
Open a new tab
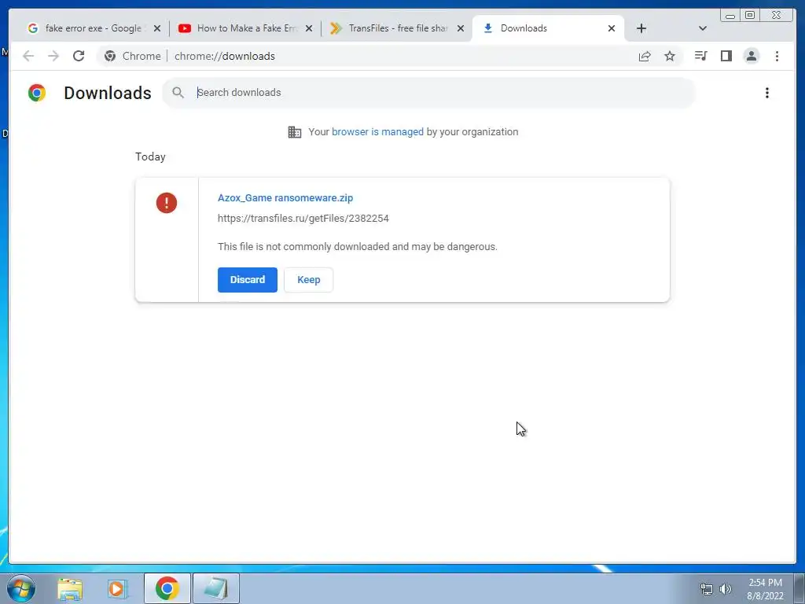click(x=641, y=28)
